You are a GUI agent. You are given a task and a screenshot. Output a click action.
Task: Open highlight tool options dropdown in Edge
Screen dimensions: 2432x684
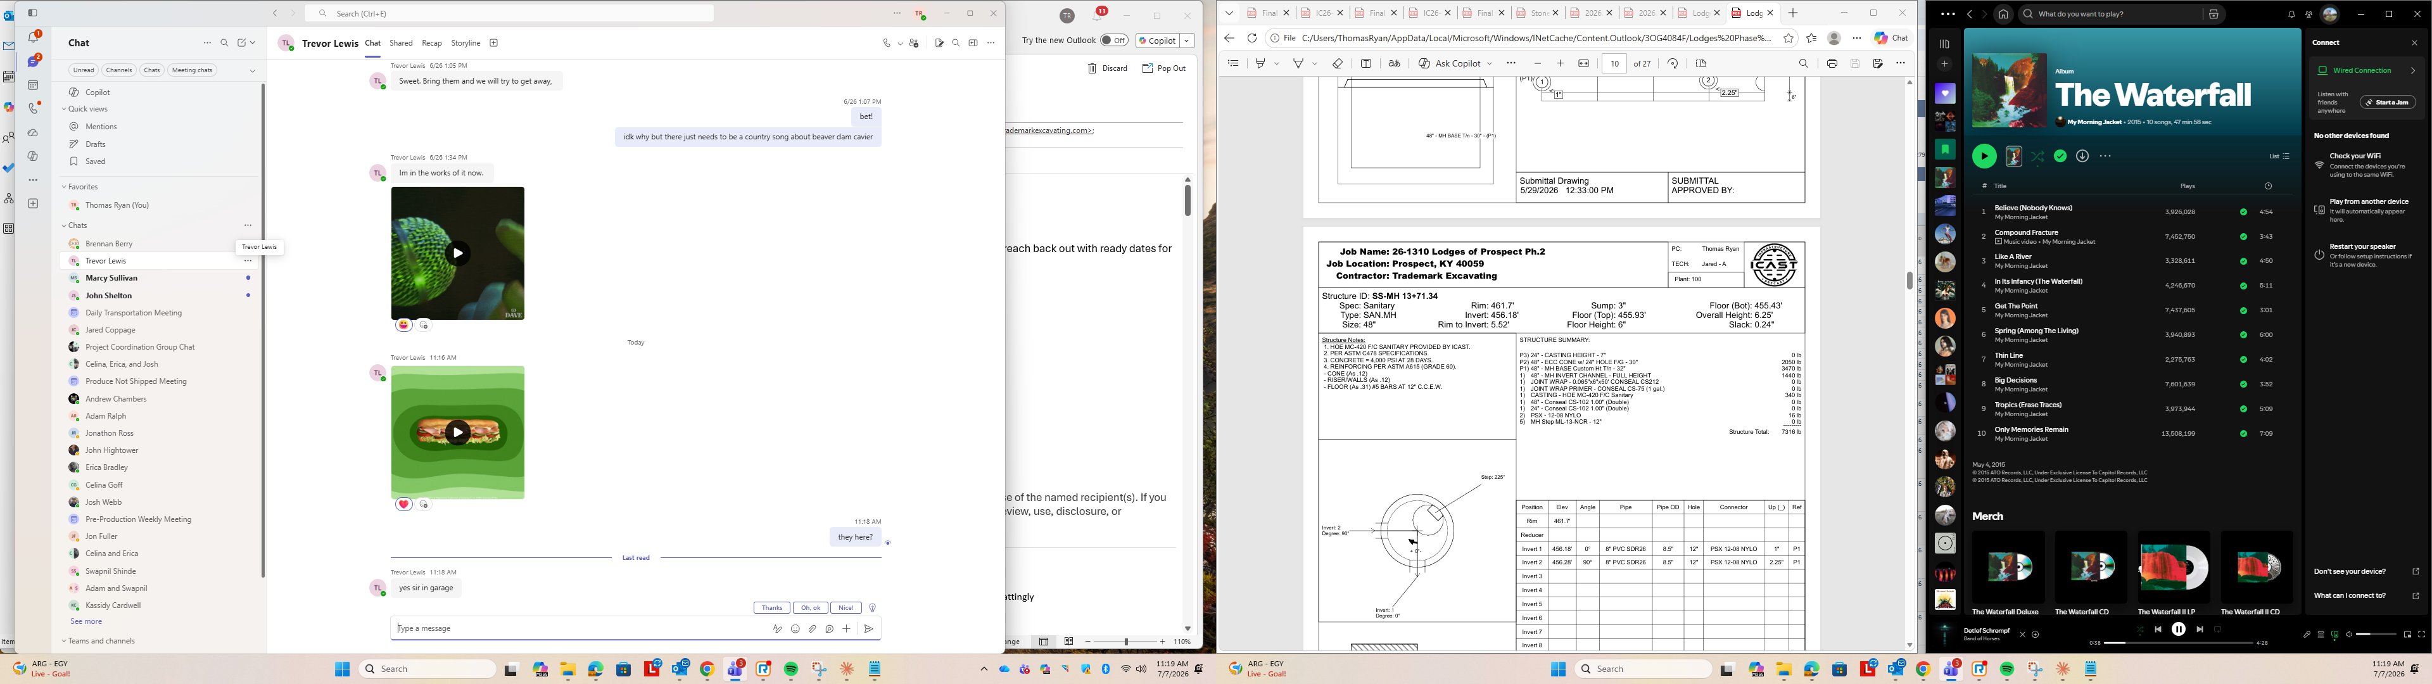[1276, 63]
